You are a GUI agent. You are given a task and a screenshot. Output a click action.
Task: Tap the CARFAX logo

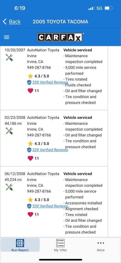point(60,37)
